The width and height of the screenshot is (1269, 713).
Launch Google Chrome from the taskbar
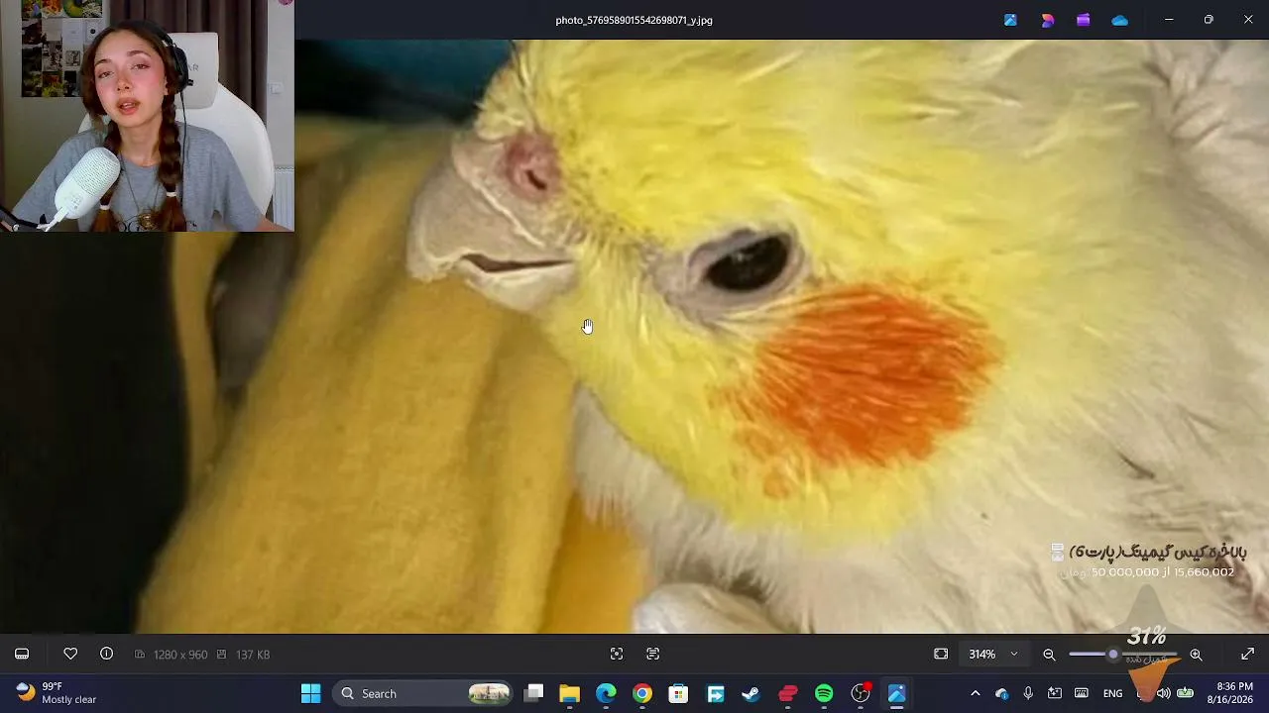(642, 693)
